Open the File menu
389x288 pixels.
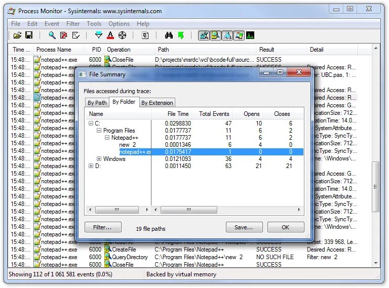click(x=16, y=24)
